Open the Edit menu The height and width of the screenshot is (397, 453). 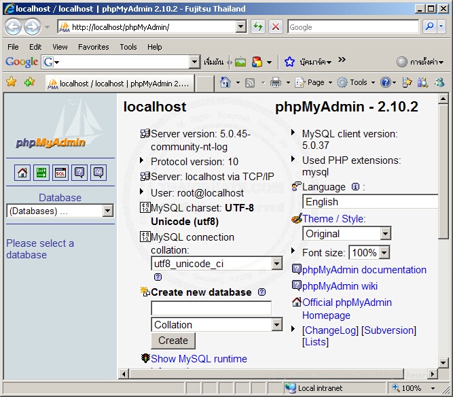tap(35, 46)
